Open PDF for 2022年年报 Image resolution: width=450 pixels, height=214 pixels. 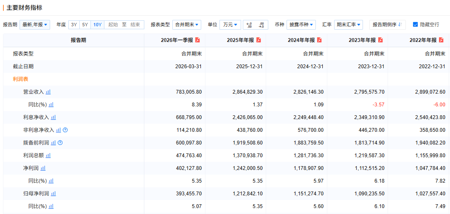[x=442, y=40]
